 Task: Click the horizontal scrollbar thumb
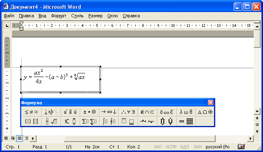point(140,138)
